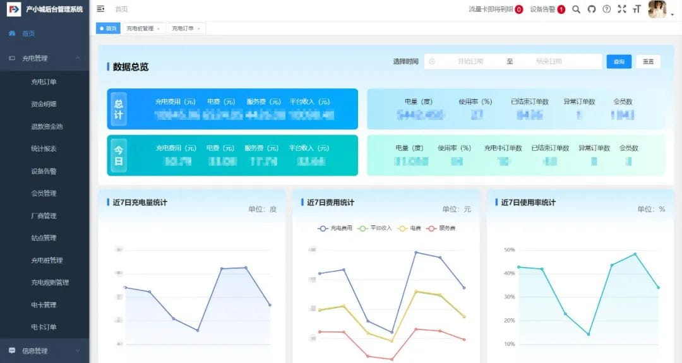Click the 设备告警 notification badge
The width and height of the screenshot is (682, 363).
(561, 9)
